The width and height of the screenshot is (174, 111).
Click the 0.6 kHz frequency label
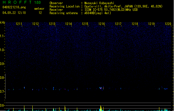tap(2, 105)
